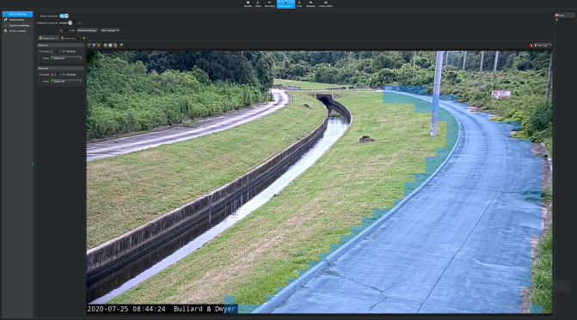Image resolution: width=577 pixels, height=320 pixels.
Task: Select People counting in sidebar
Action: pyautogui.click(x=17, y=31)
